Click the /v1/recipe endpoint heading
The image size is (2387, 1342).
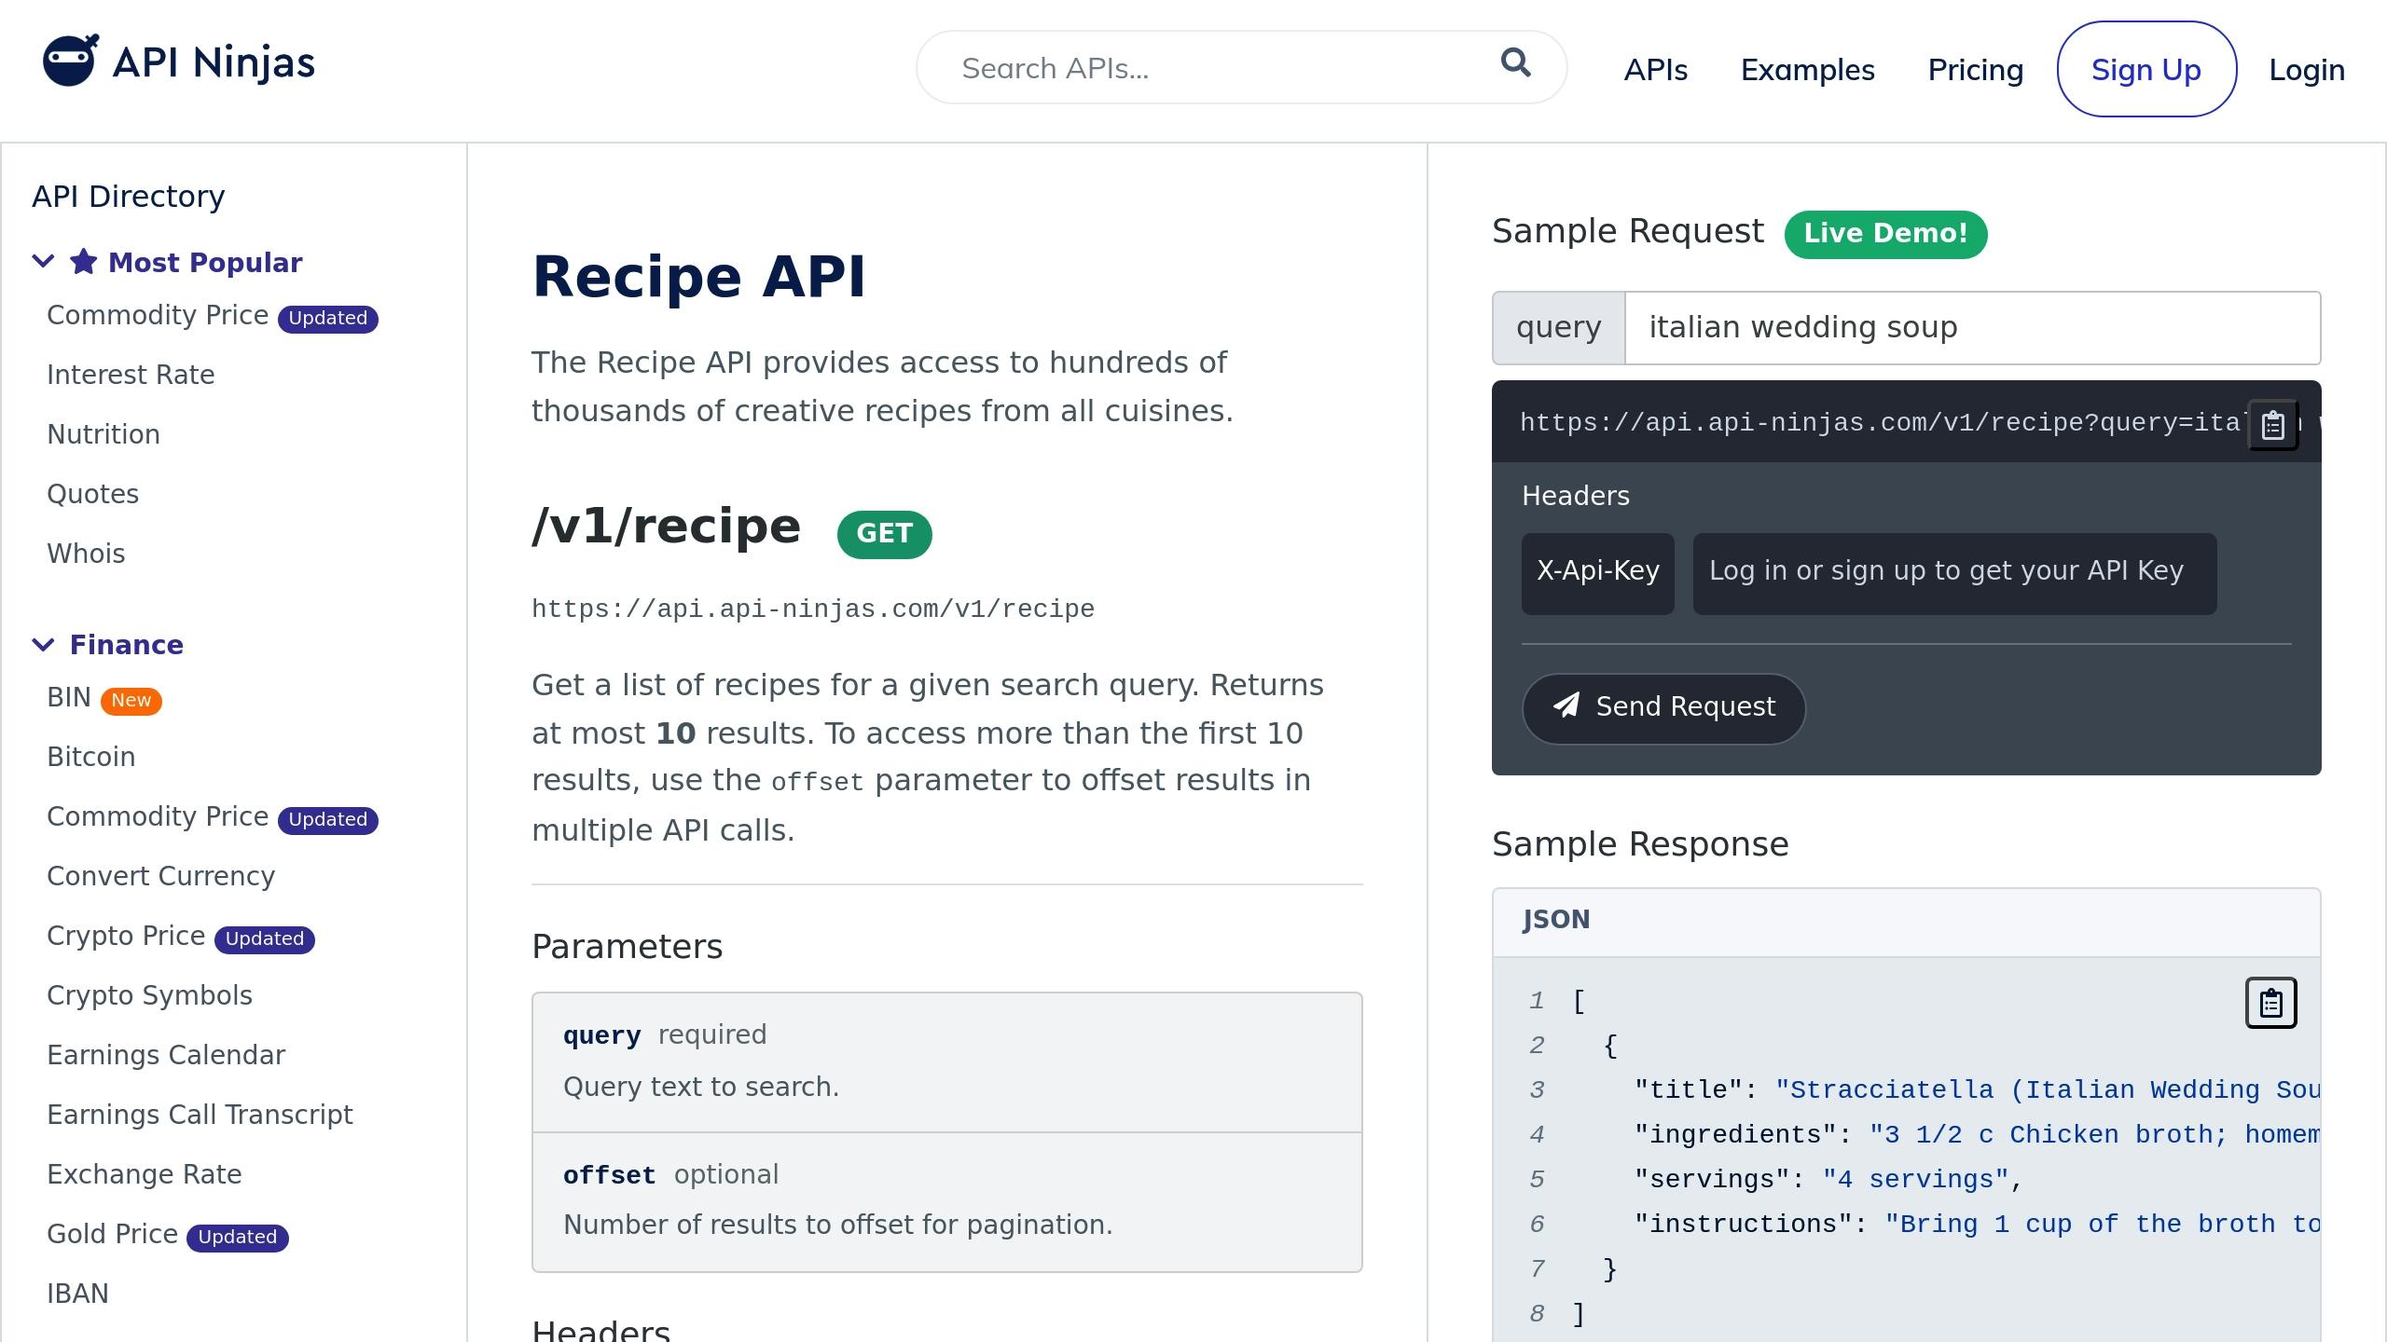[666, 527]
